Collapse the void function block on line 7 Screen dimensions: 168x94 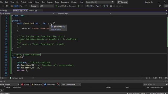point(11,23)
